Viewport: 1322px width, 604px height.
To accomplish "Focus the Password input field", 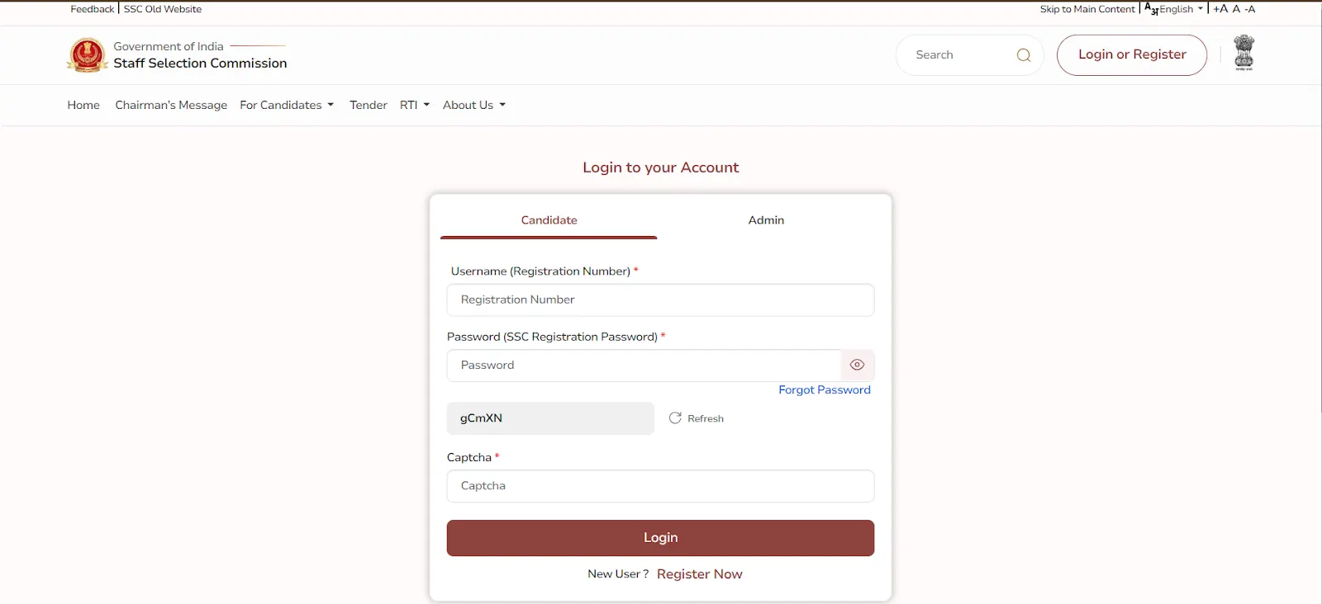I will (644, 365).
